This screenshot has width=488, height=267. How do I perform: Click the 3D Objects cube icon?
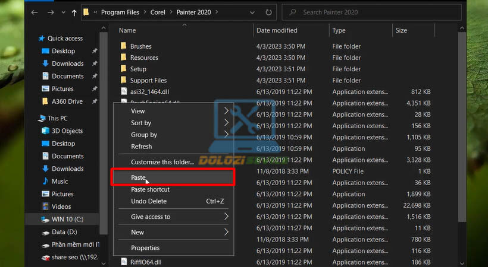(45, 131)
